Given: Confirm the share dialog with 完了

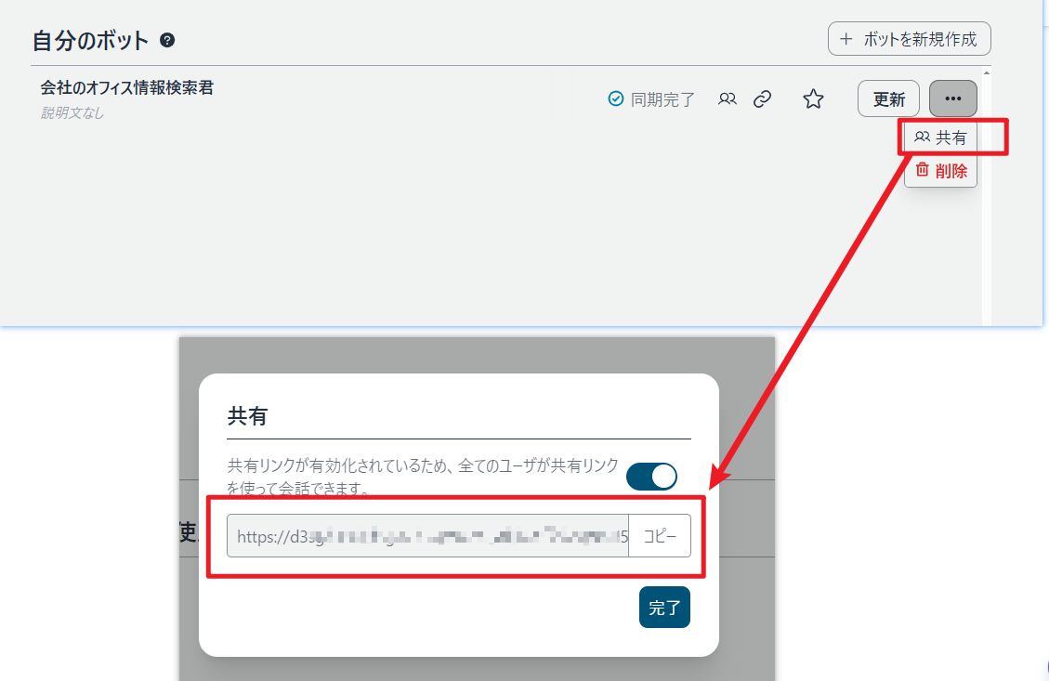Looking at the screenshot, I should pyautogui.click(x=664, y=608).
